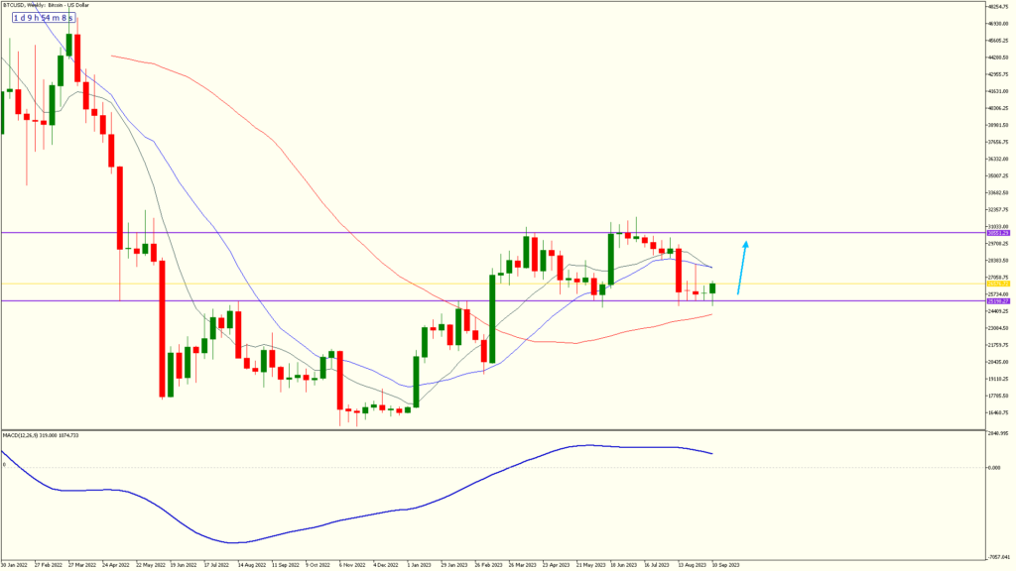Screen dimensions: 1016x571
Task: Click the 10 Jan 2022 date label
Action: click(12, 563)
